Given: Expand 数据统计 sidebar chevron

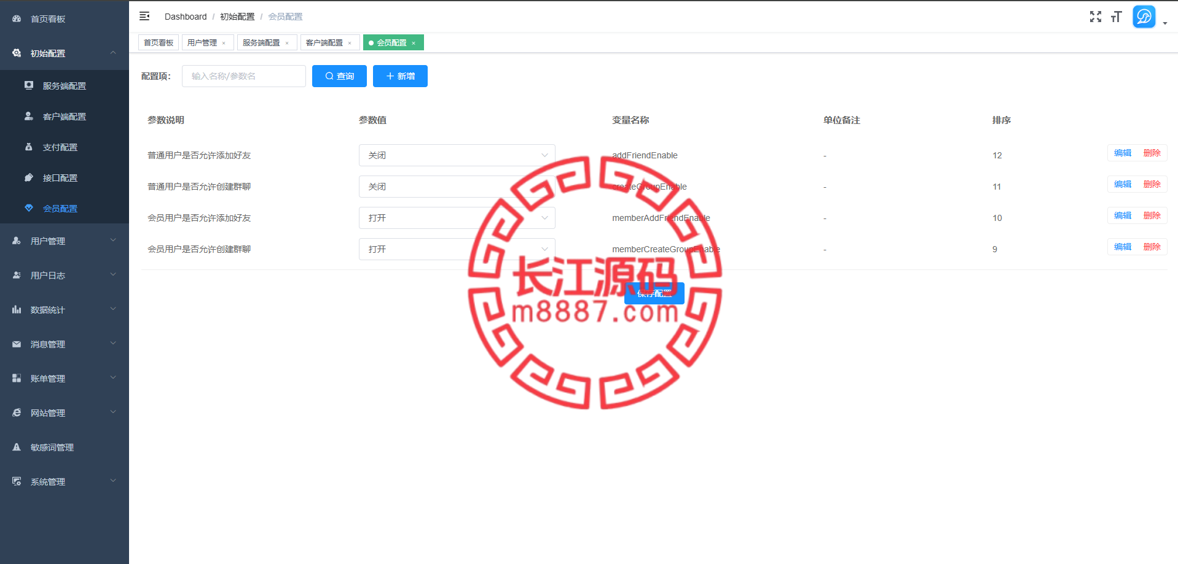Looking at the screenshot, I should (113, 309).
